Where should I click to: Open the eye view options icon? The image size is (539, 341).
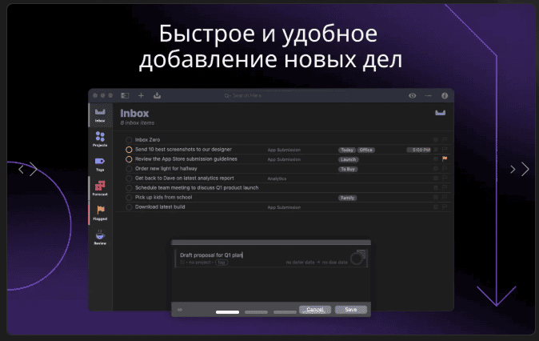point(412,96)
